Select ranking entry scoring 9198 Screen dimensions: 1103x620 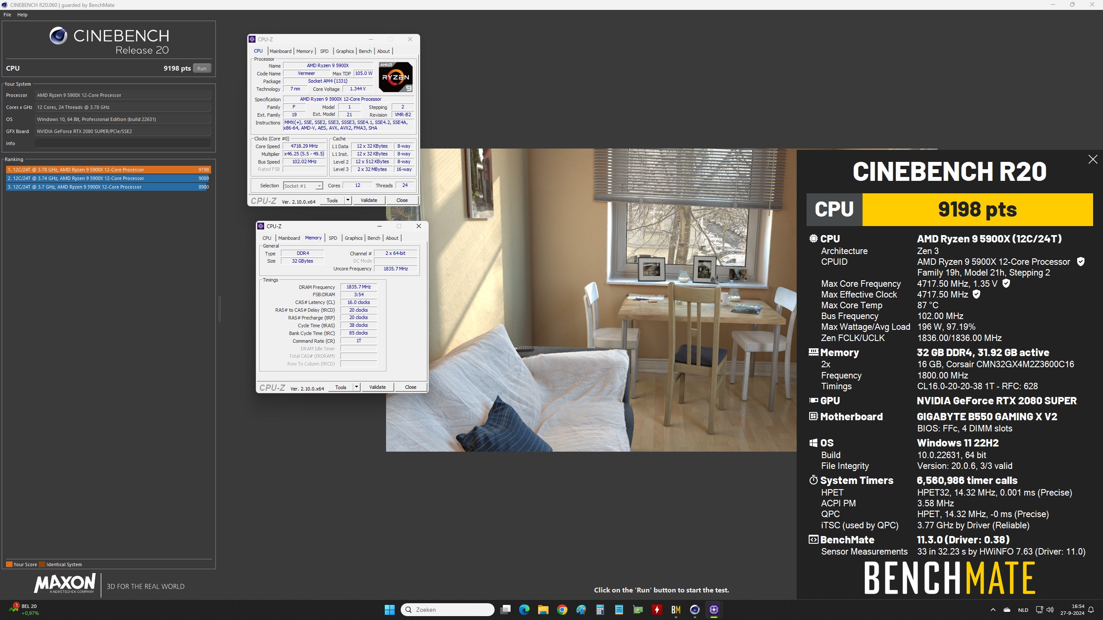108,170
